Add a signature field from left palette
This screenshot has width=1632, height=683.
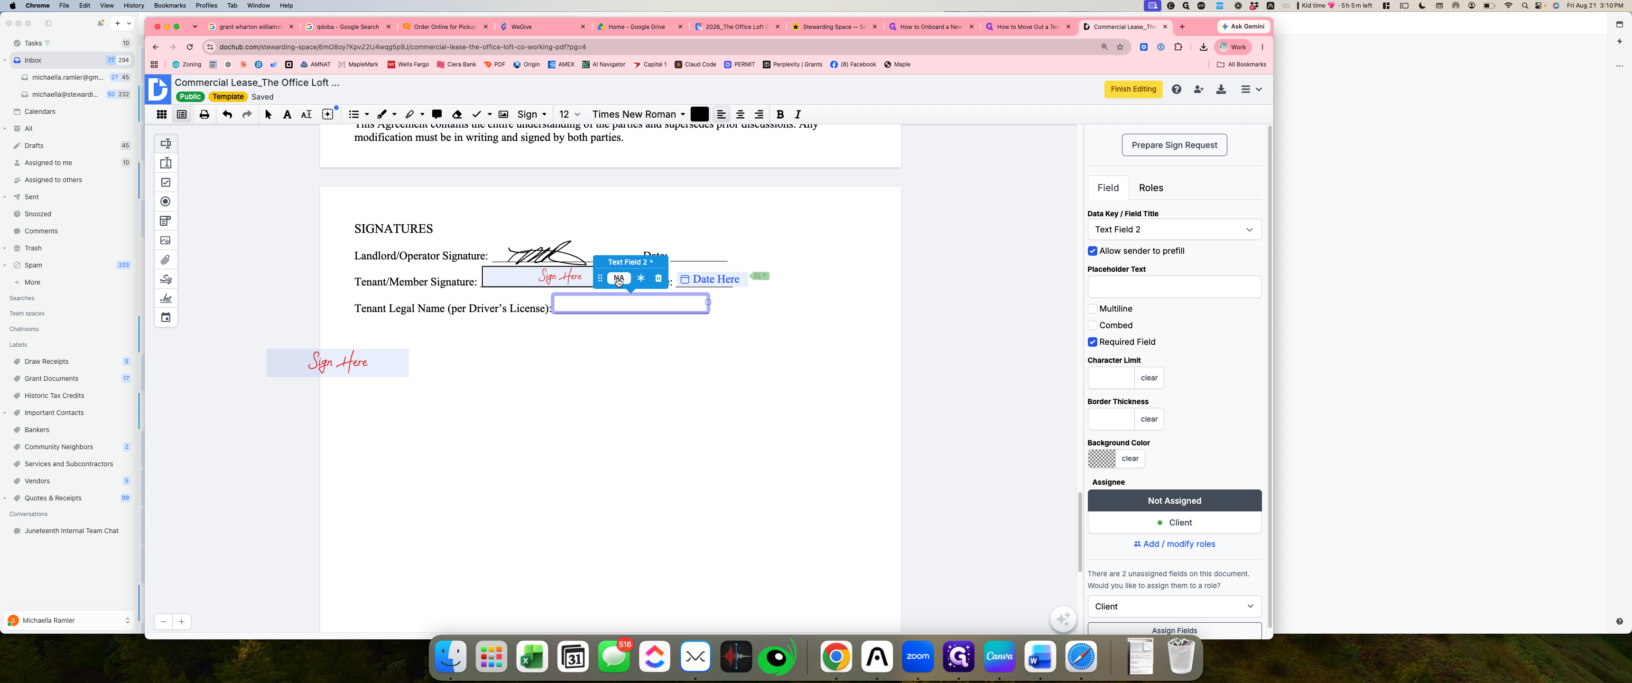pyautogui.click(x=166, y=279)
